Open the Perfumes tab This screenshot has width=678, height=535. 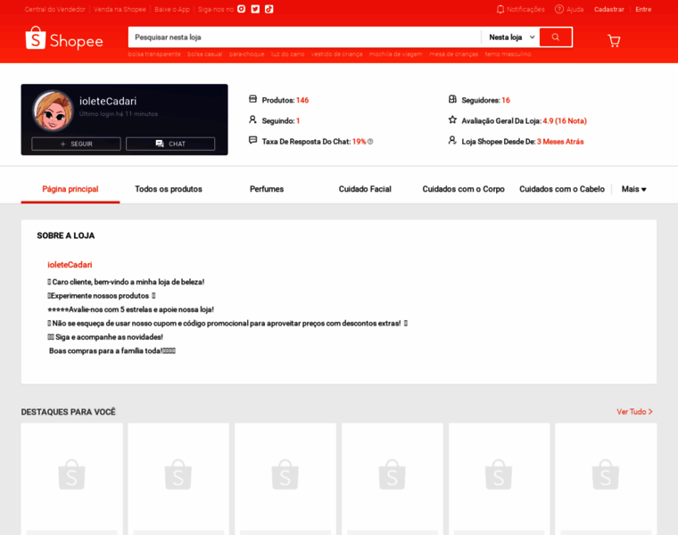(x=267, y=189)
